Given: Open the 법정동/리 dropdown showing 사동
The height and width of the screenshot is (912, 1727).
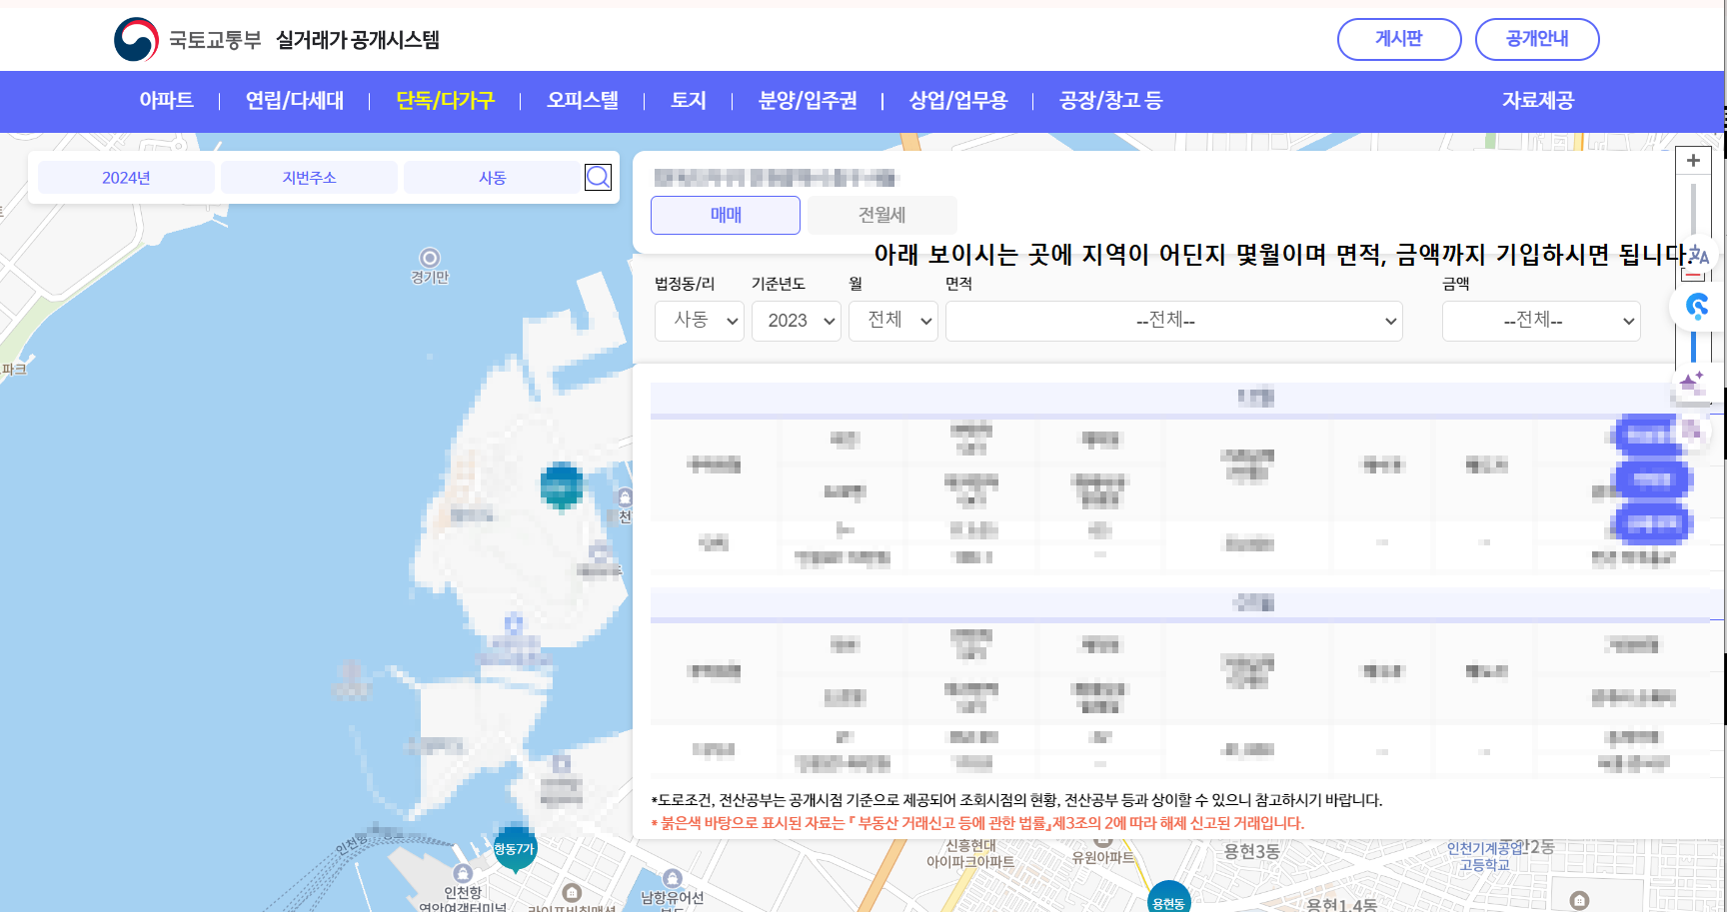Looking at the screenshot, I should [699, 321].
